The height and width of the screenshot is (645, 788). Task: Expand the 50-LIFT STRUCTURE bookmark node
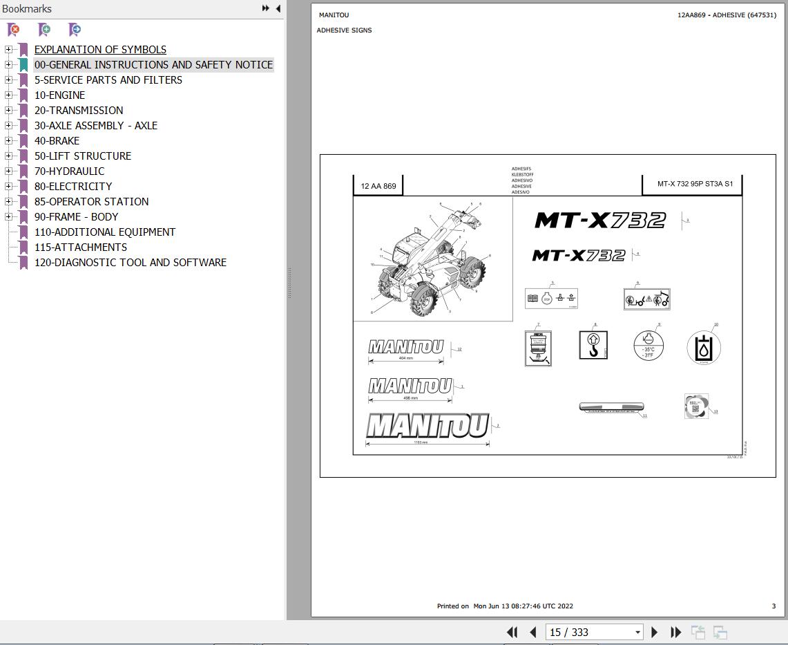8,156
